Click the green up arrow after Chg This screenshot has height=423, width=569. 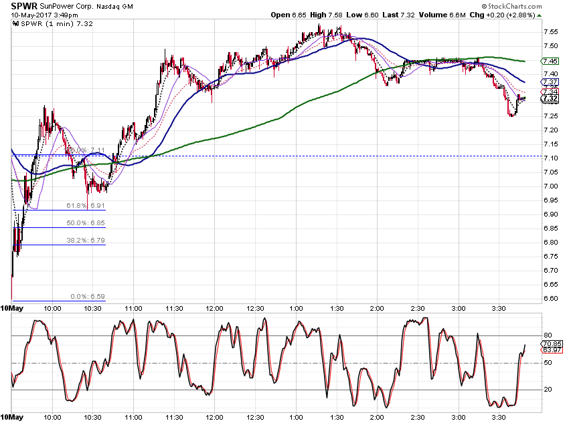[540, 15]
